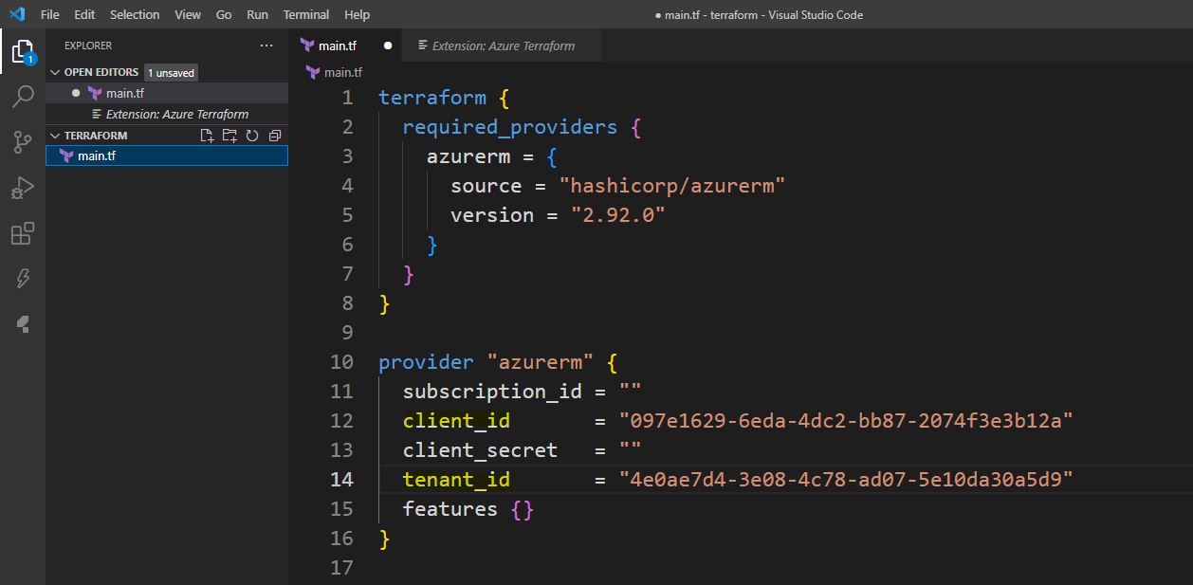Open the Source Control view

click(x=23, y=142)
